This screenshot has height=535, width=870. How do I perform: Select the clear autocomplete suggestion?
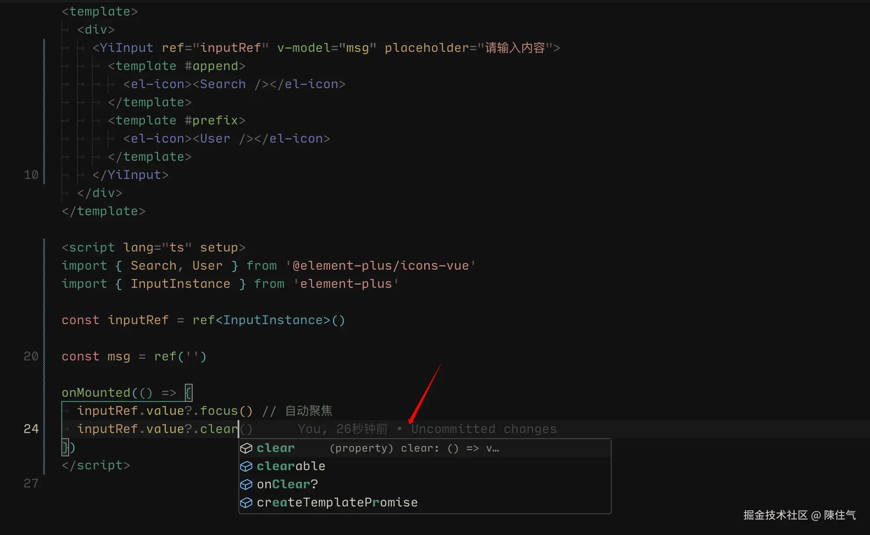(276, 448)
